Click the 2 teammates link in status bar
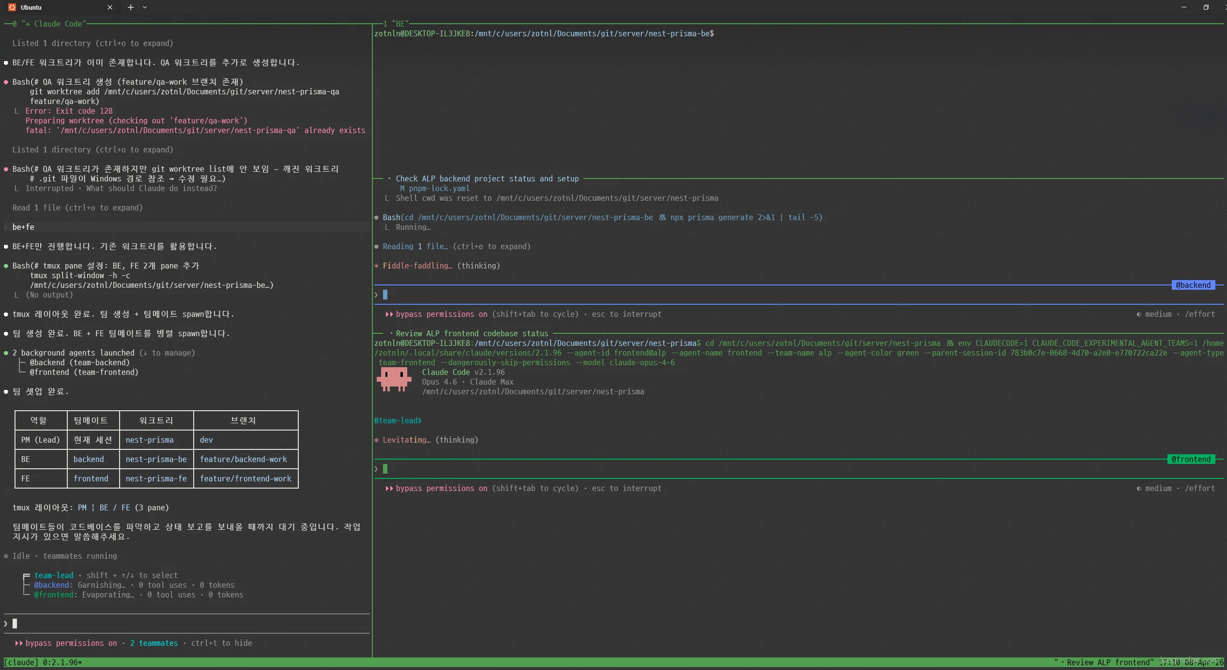Viewport: 1227px width, 670px height. pos(153,643)
